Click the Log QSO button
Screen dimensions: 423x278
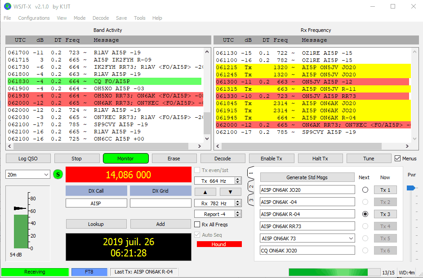click(x=28, y=159)
